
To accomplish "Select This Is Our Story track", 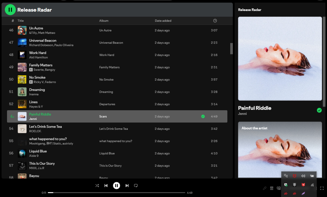I will (x=42, y=163).
